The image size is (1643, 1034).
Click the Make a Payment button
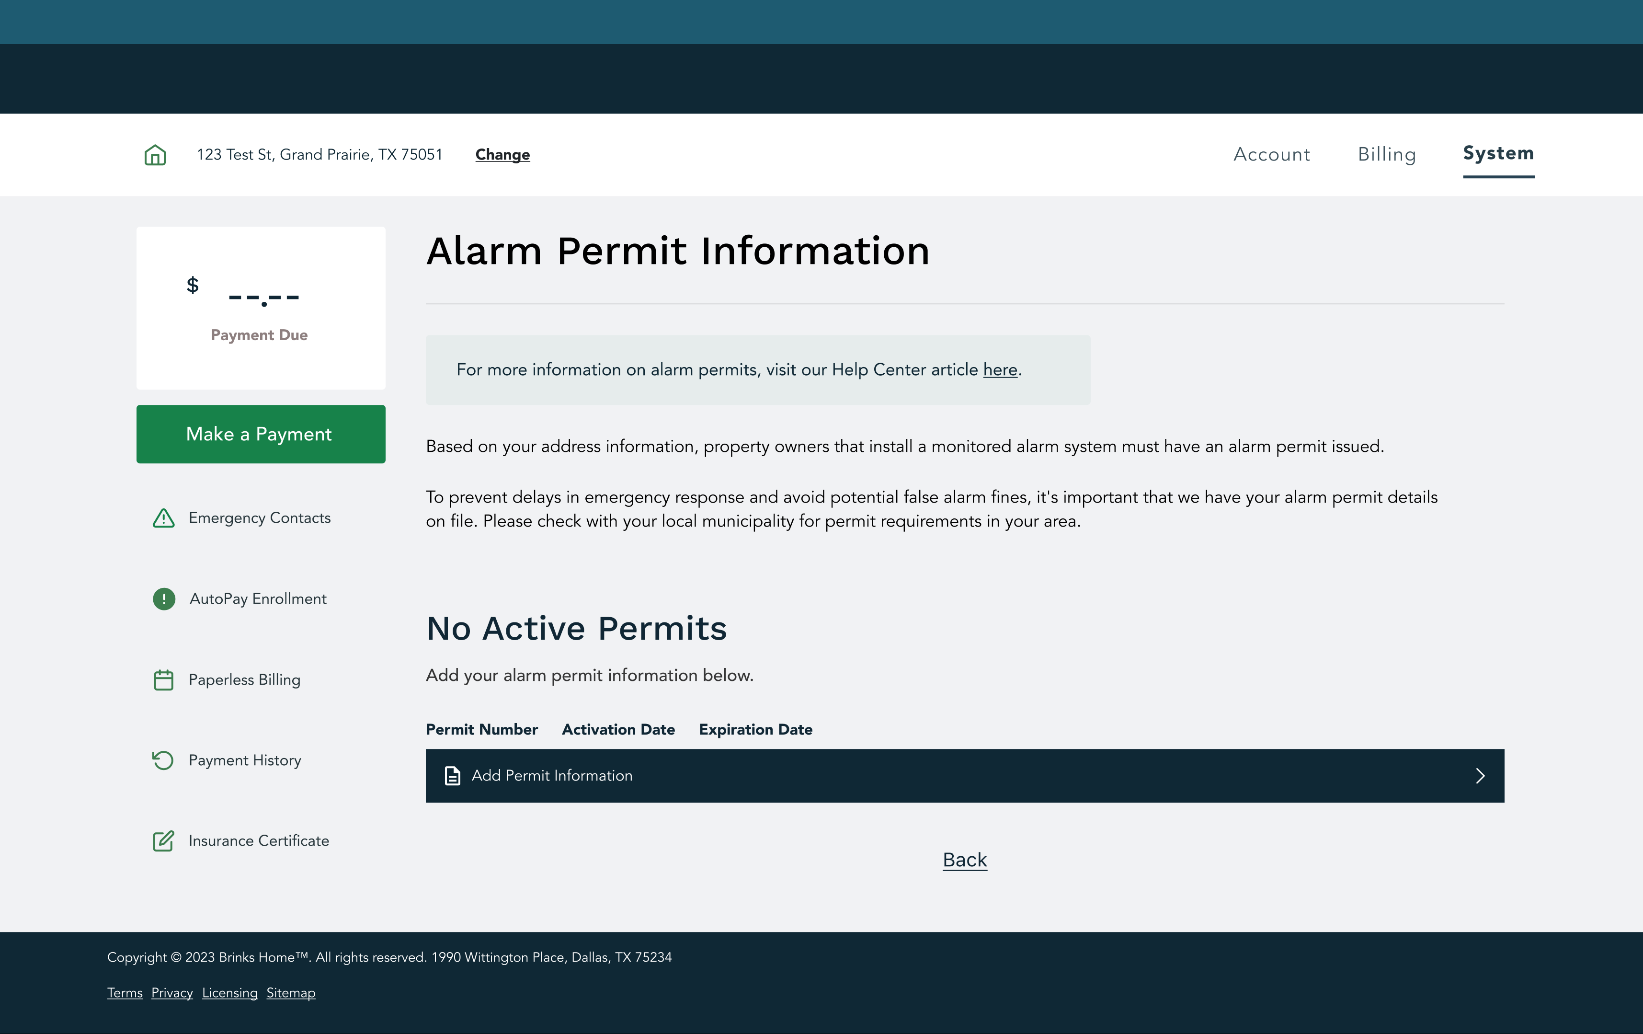260,432
